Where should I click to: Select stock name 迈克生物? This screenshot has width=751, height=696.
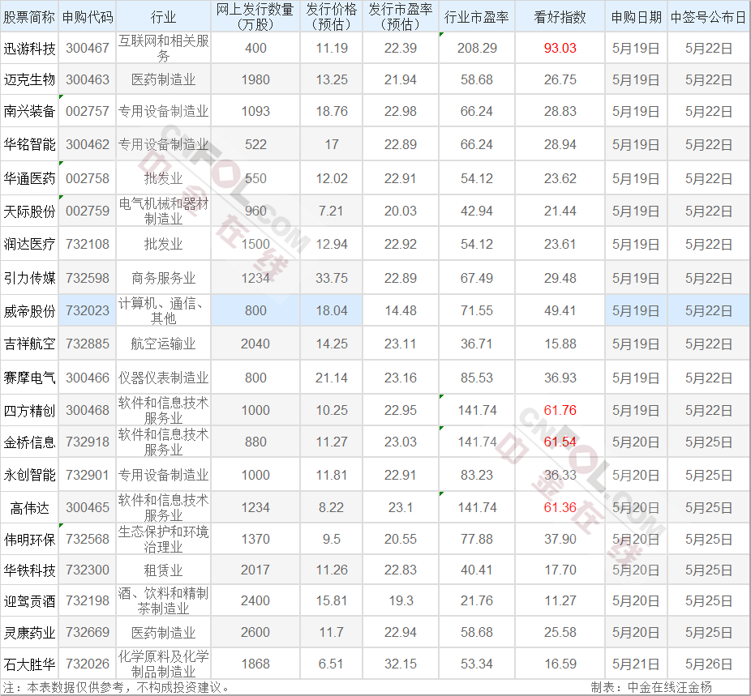coord(29,80)
